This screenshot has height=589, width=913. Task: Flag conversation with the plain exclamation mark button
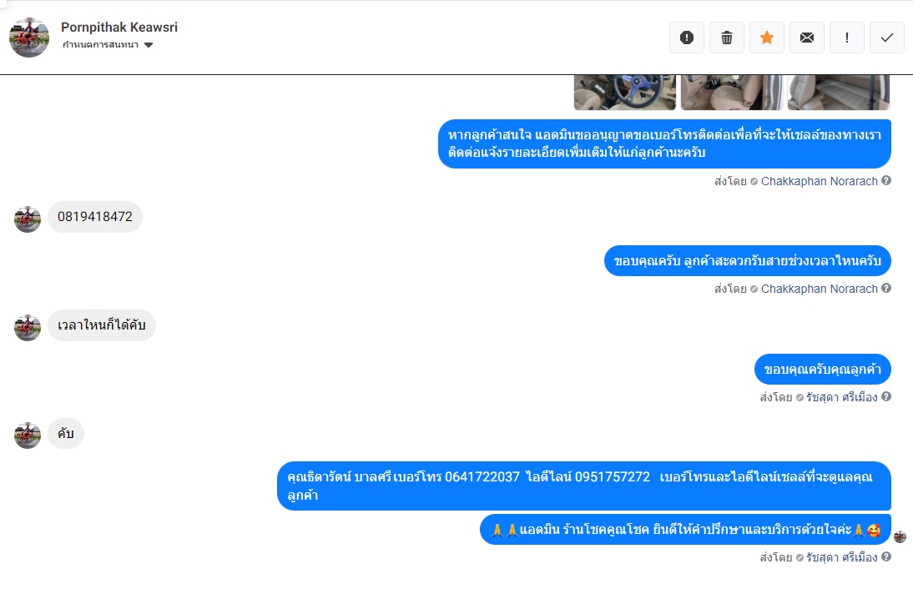click(846, 38)
